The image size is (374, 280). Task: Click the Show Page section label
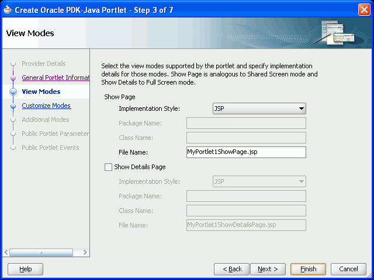pos(120,97)
